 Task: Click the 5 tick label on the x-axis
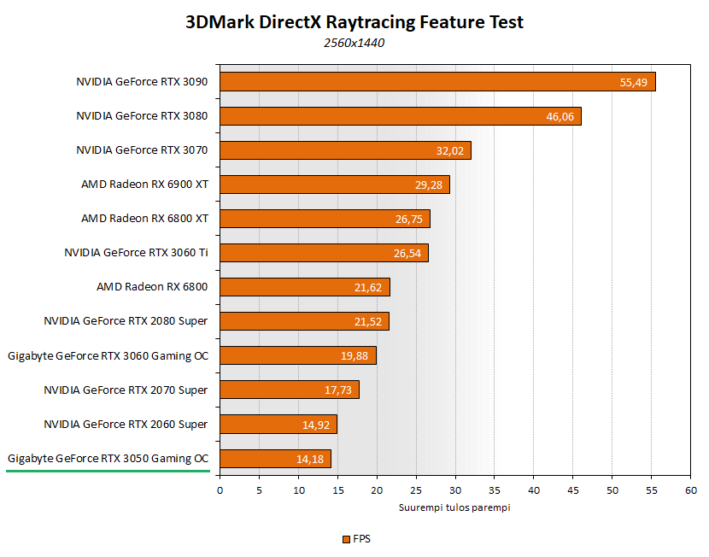(x=259, y=490)
